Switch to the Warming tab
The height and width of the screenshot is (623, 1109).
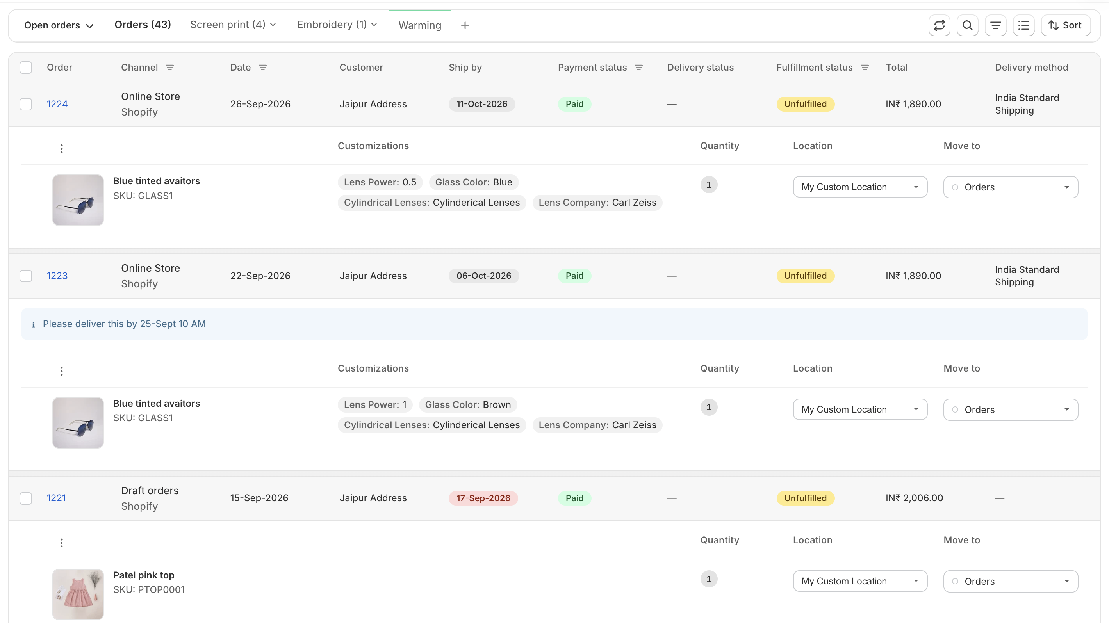tap(420, 25)
